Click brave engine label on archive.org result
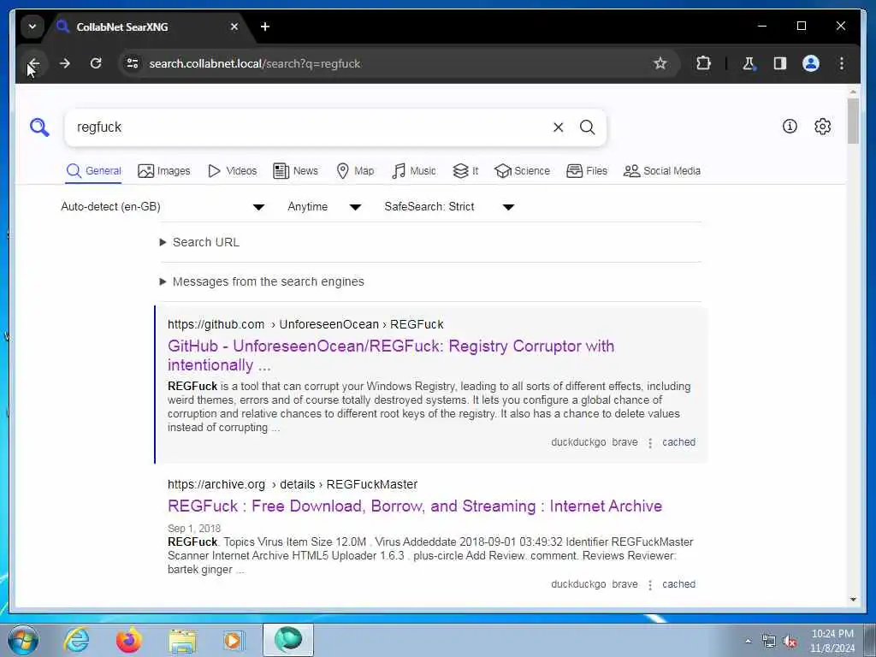876x657 pixels. (624, 584)
